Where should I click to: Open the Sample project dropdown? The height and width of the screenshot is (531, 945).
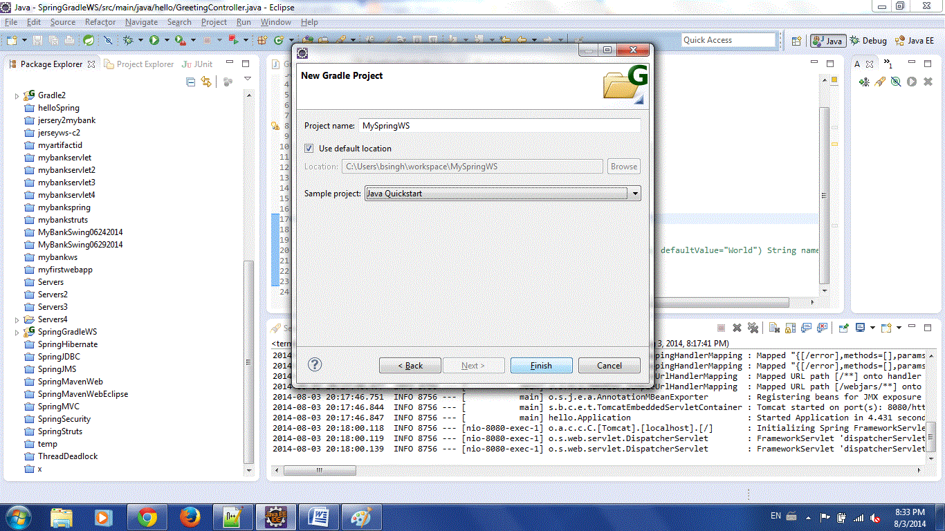(x=634, y=194)
